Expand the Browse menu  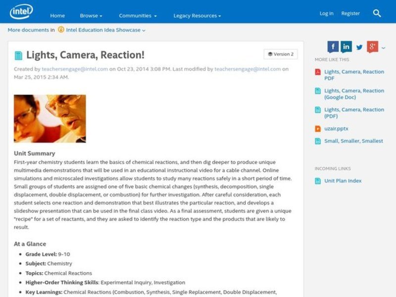pos(91,15)
